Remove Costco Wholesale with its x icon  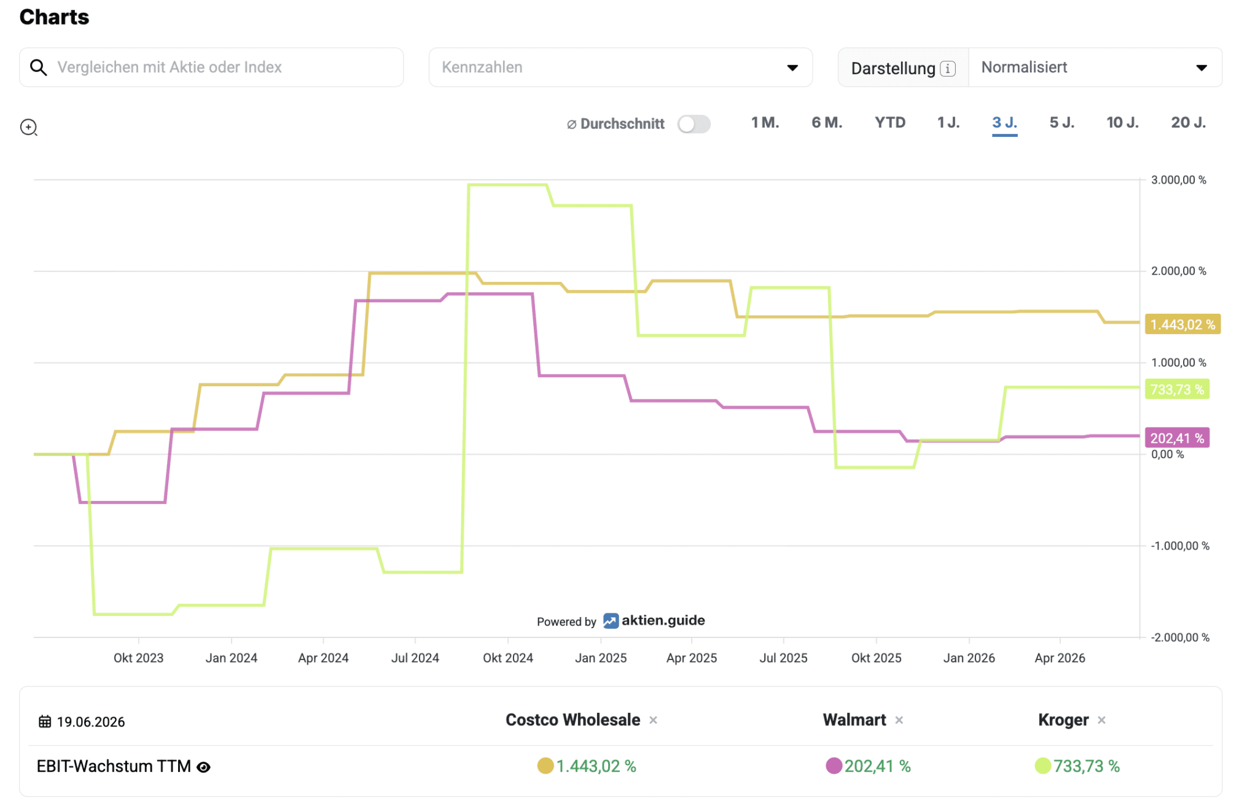tap(653, 720)
